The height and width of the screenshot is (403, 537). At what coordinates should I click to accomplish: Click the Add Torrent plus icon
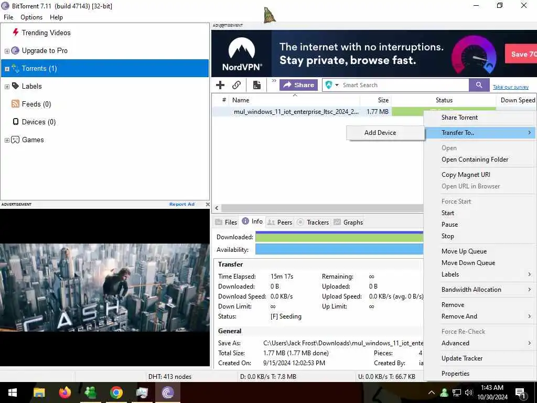(220, 85)
